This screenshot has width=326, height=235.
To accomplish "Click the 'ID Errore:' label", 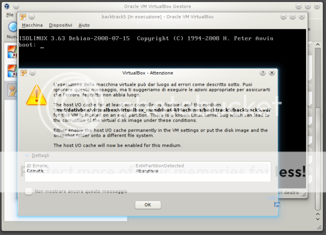I will pyautogui.click(x=38, y=166).
